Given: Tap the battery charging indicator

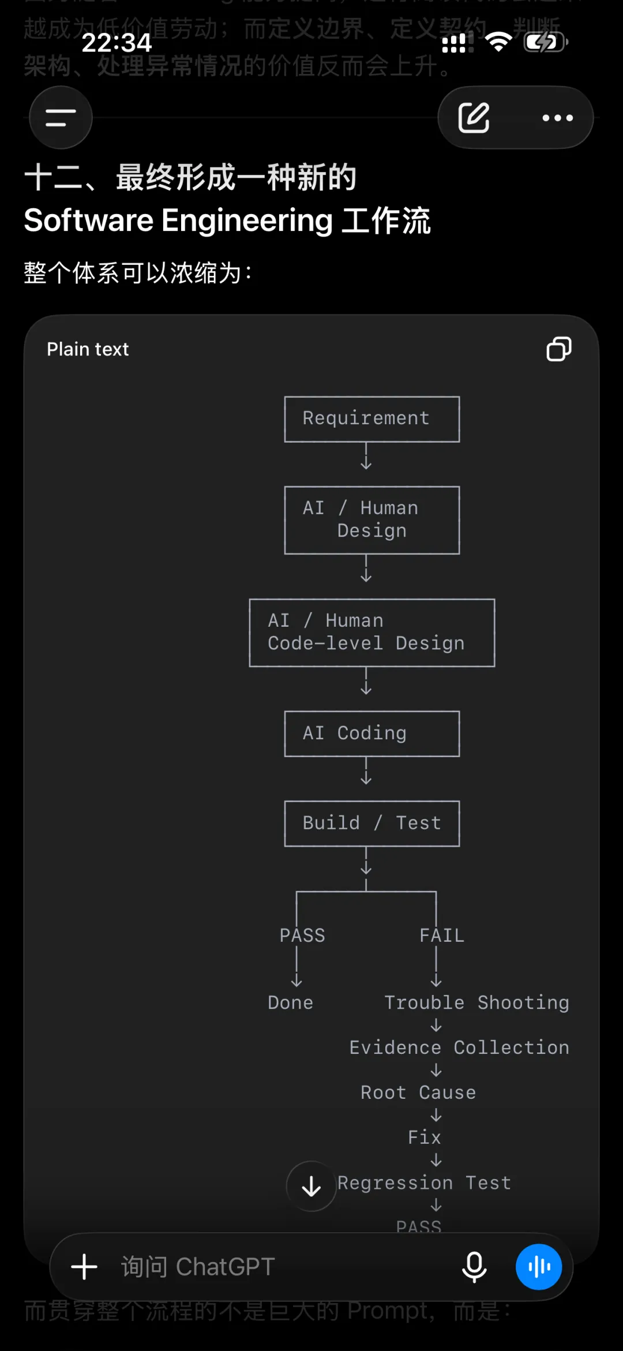Looking at the screenshot, I should click(546, 42).
